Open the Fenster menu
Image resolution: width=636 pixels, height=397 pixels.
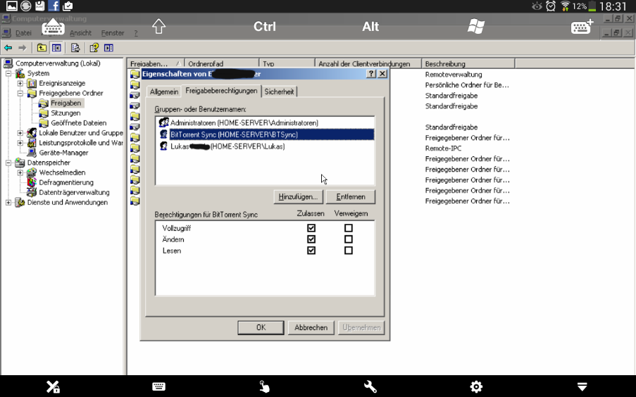click(x=113, y=33)
